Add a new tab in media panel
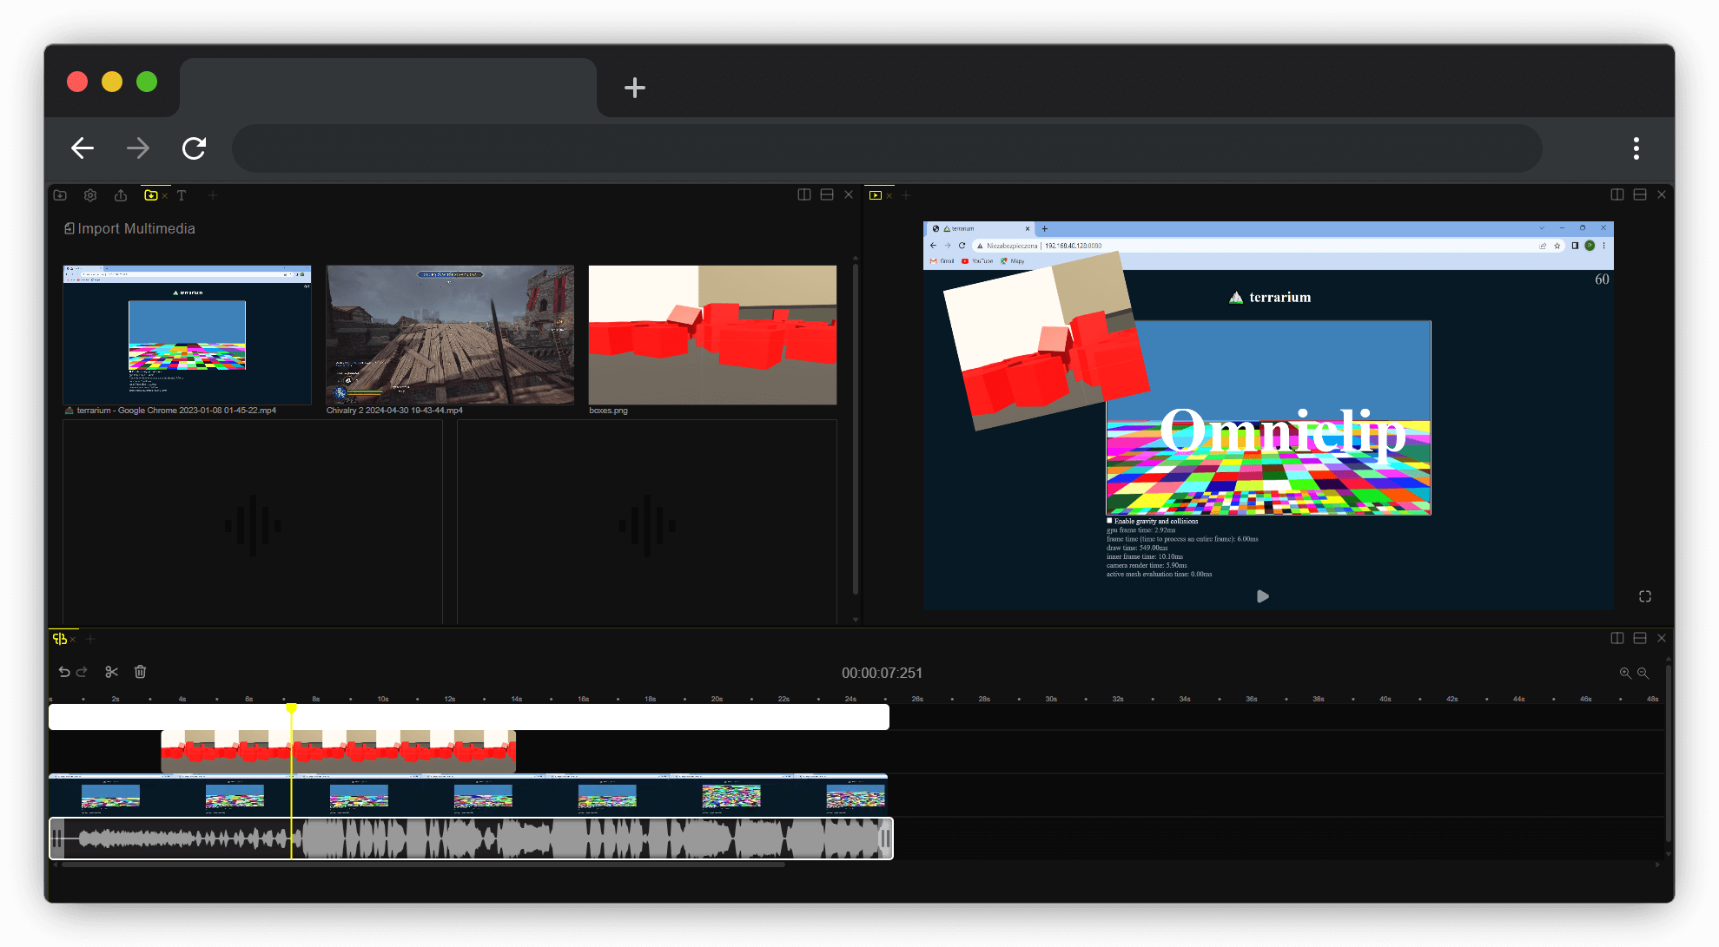Screen dimensions: 1719x947 213,195
